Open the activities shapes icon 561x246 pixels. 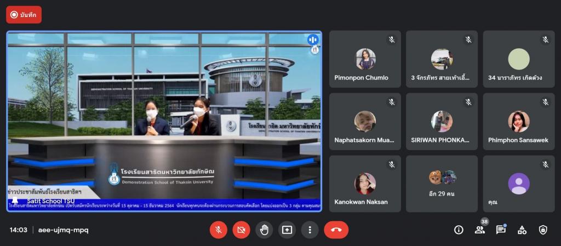coord(522,230)
